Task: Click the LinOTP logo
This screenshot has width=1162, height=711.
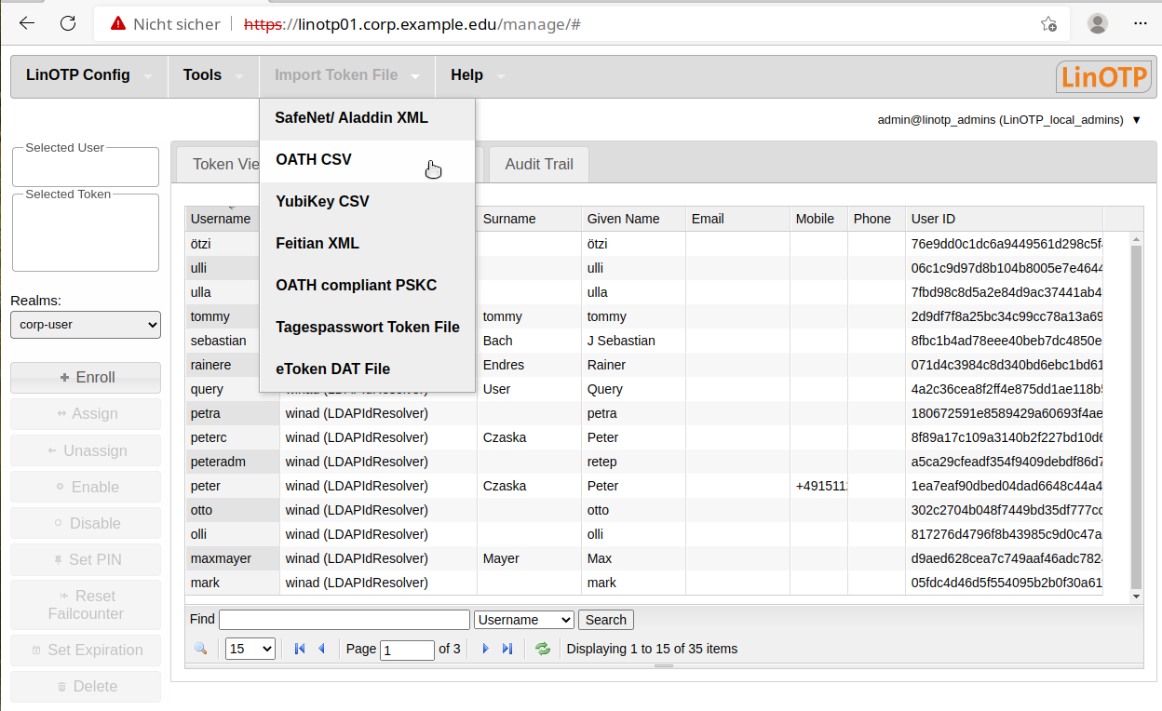Action: click(x=1103, y=75)
